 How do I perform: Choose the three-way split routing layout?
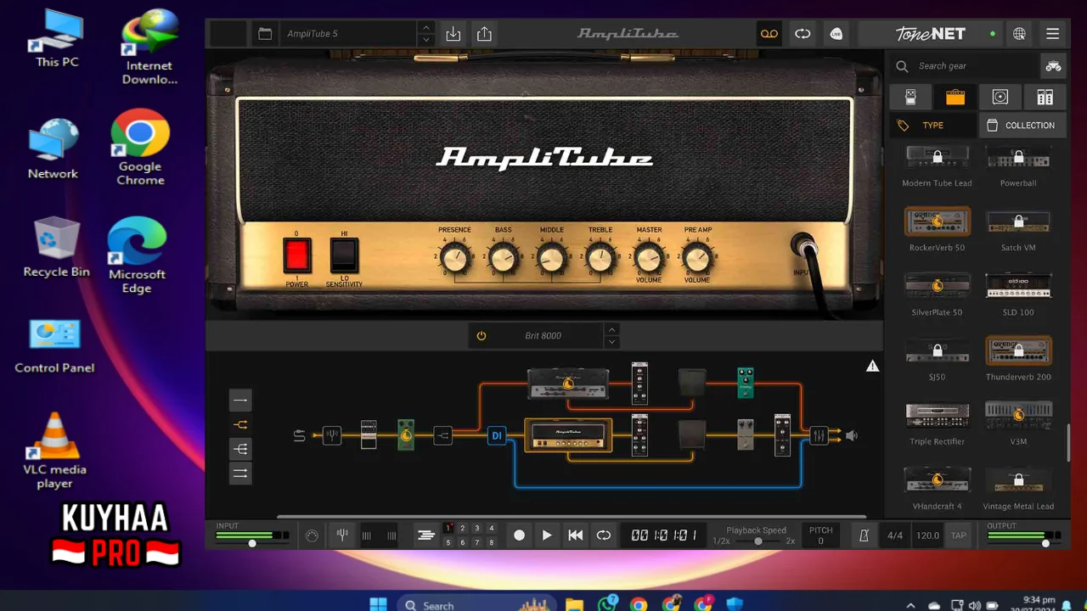point(240,449)
